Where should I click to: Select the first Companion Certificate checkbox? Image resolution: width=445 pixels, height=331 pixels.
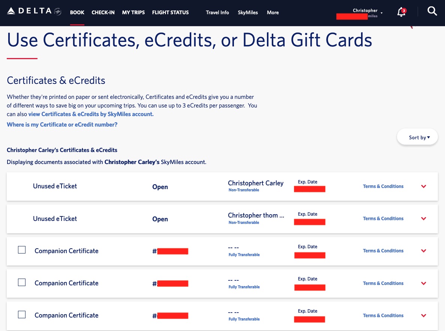(x=21, y=250)
